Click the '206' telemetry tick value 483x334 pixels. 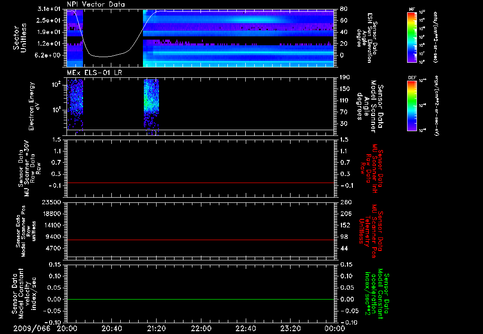[346, 214]
